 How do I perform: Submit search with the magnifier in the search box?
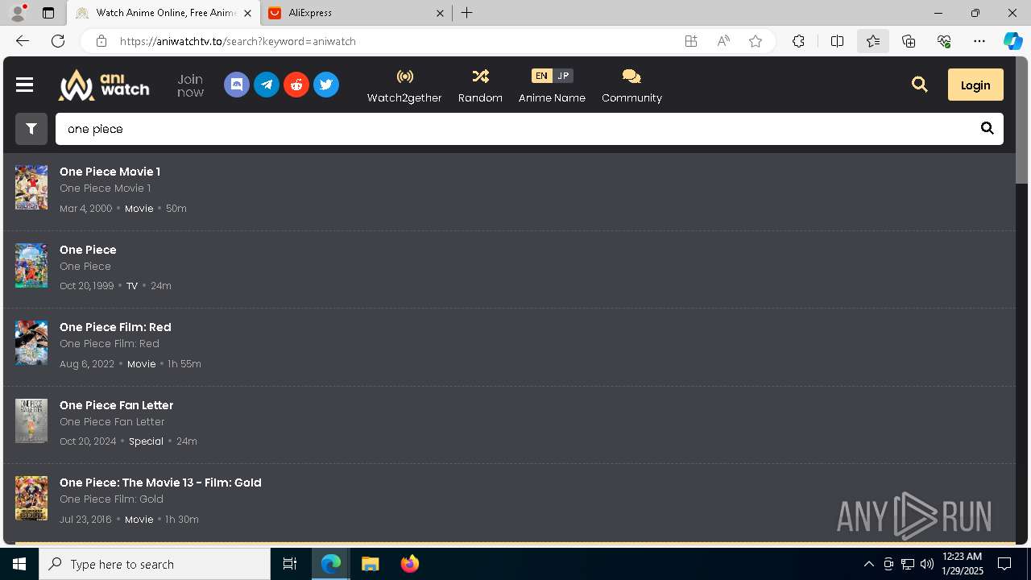(987, 129)
